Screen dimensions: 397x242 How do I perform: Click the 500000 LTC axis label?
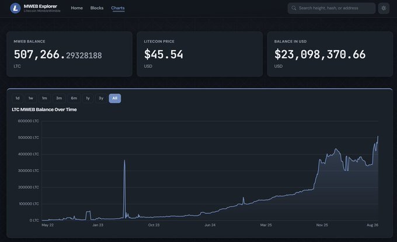[x=29, y=138]
